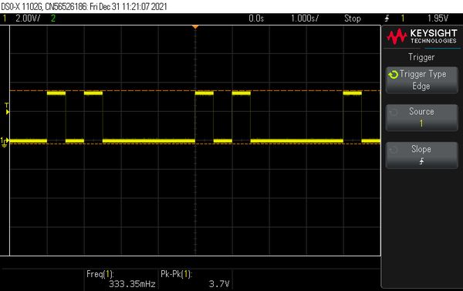
Task: Click the rotating arrow icon on Trigger Type
Action: pos(393,75)
